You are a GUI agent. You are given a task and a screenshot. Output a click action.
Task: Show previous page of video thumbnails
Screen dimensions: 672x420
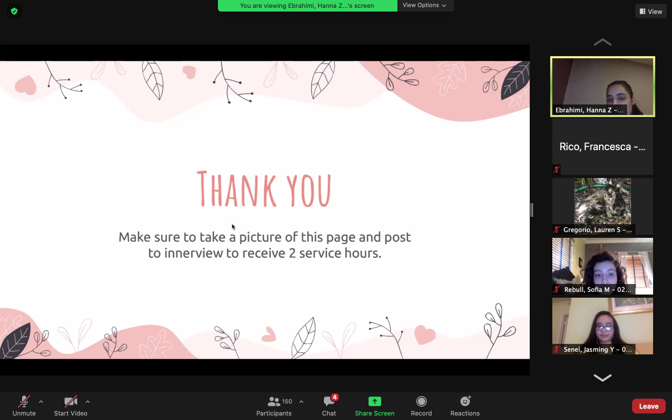(602, 42)
